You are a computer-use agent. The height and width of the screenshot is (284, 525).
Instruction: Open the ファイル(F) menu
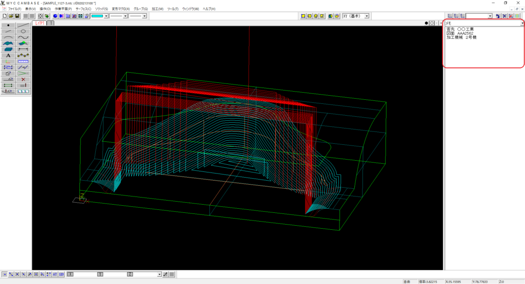(14, 9)
